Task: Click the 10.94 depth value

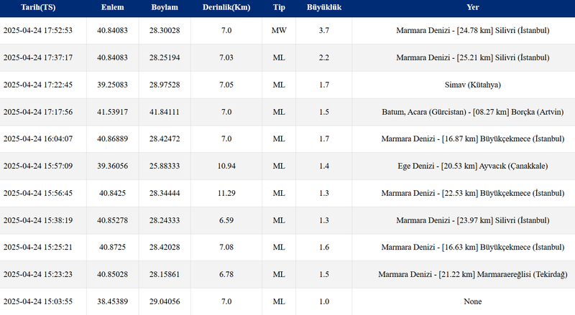Action: point(226,166)
